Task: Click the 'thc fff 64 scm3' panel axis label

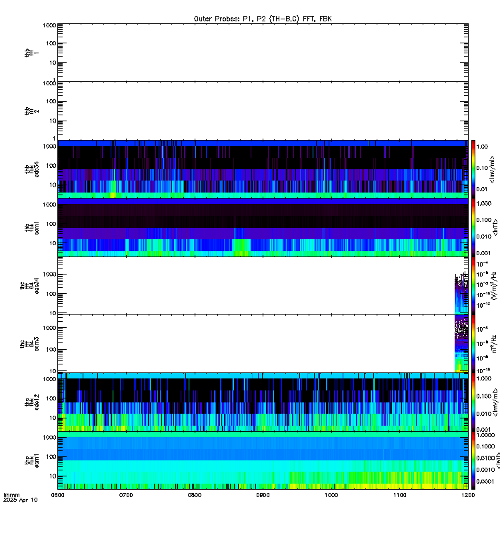Action: 29,344
